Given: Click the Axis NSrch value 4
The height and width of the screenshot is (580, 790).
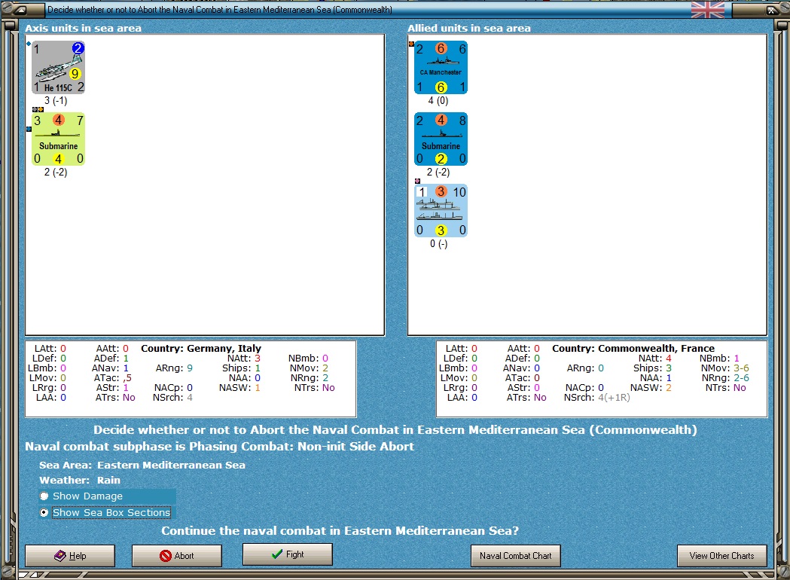Looking at the screenshot, I should (190, 397).
